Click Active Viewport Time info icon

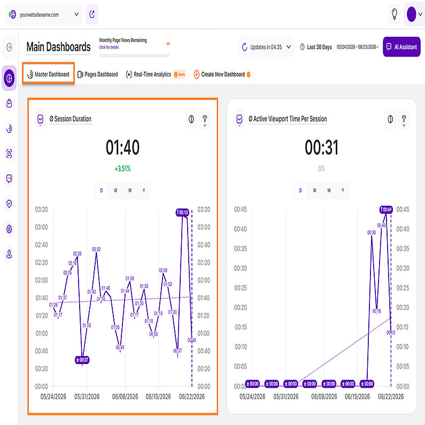point(390,119)
